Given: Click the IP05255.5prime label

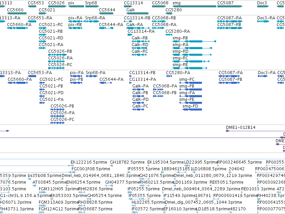Looking at the screenshot, I should [x=144, y=189].
